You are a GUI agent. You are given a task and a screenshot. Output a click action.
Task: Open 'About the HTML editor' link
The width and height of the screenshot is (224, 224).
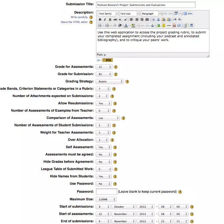(74, 22)
